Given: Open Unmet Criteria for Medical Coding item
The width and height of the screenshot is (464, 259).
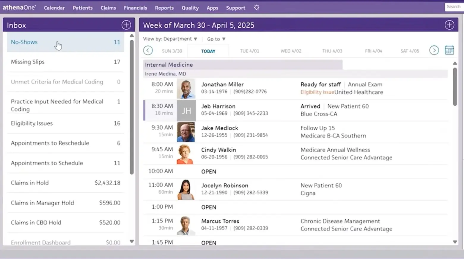Looking at the screenshot, I should tap(65, 81).
